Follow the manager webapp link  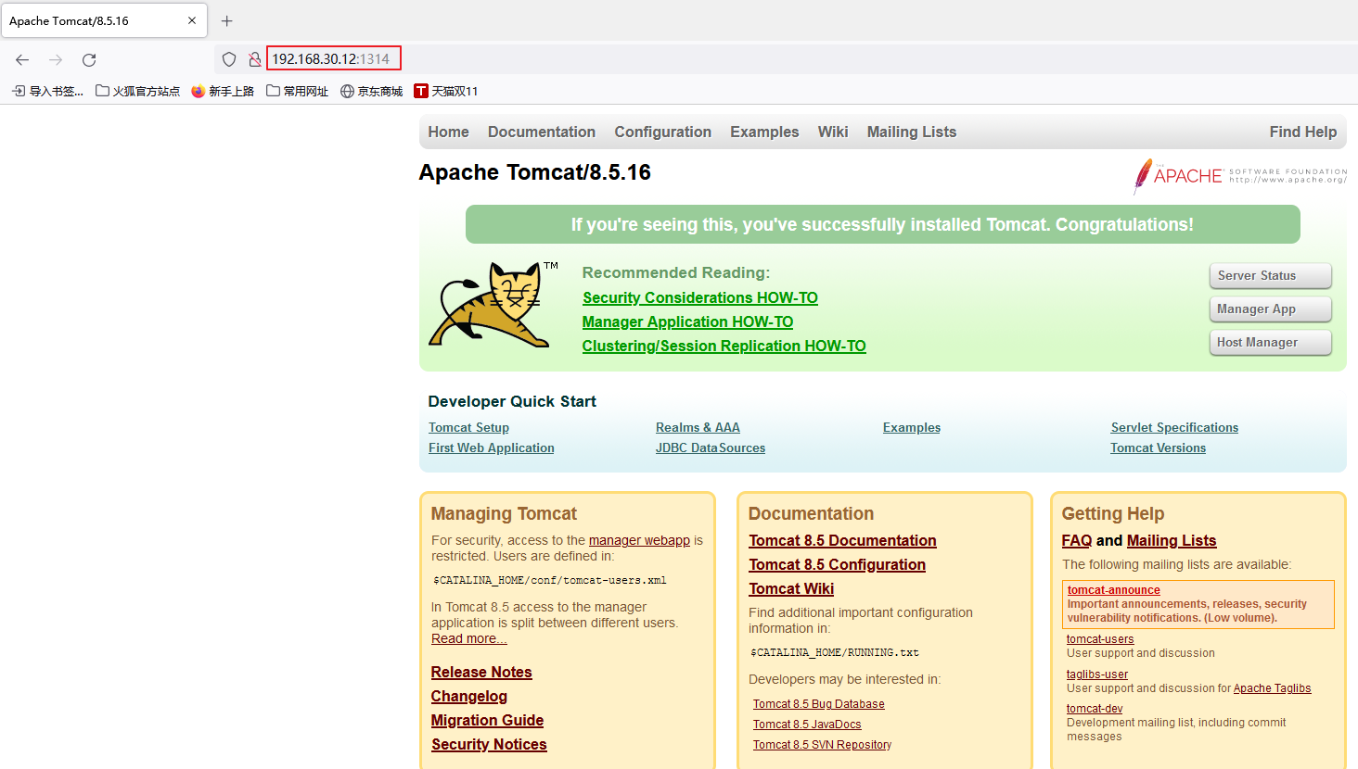(639, 540)
